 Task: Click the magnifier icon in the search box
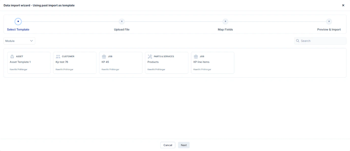coord(298,41)
